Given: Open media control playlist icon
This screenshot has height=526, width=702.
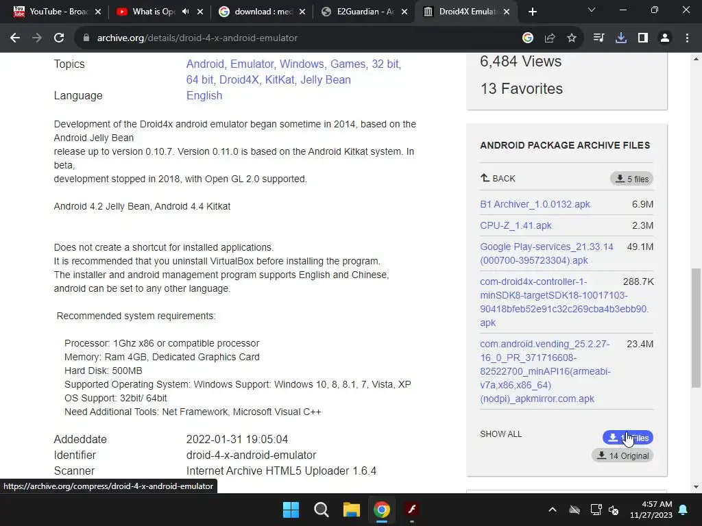Looking at the screenshot, I should pyautogui.click(x=598, y=38).
